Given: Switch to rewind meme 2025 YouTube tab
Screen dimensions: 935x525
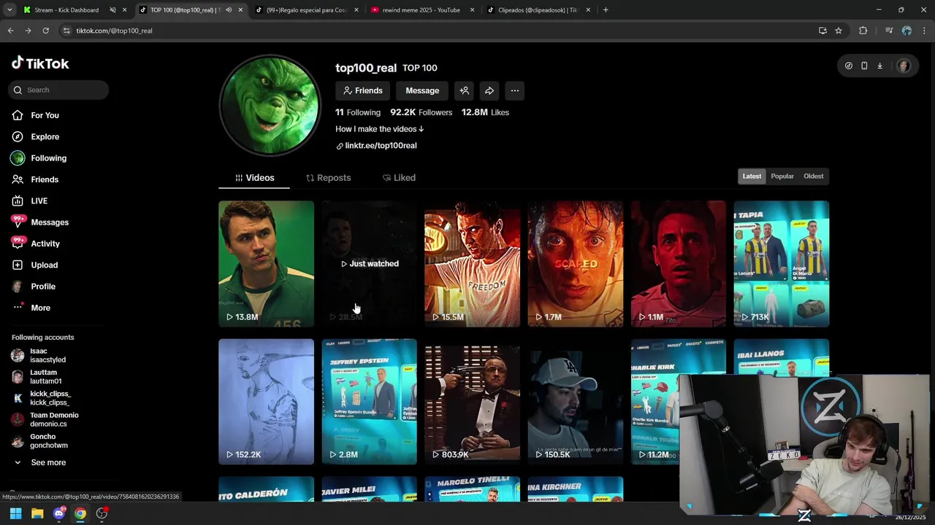Looking at the screenshot, I should pyautogui.click(x=420, y=10).
